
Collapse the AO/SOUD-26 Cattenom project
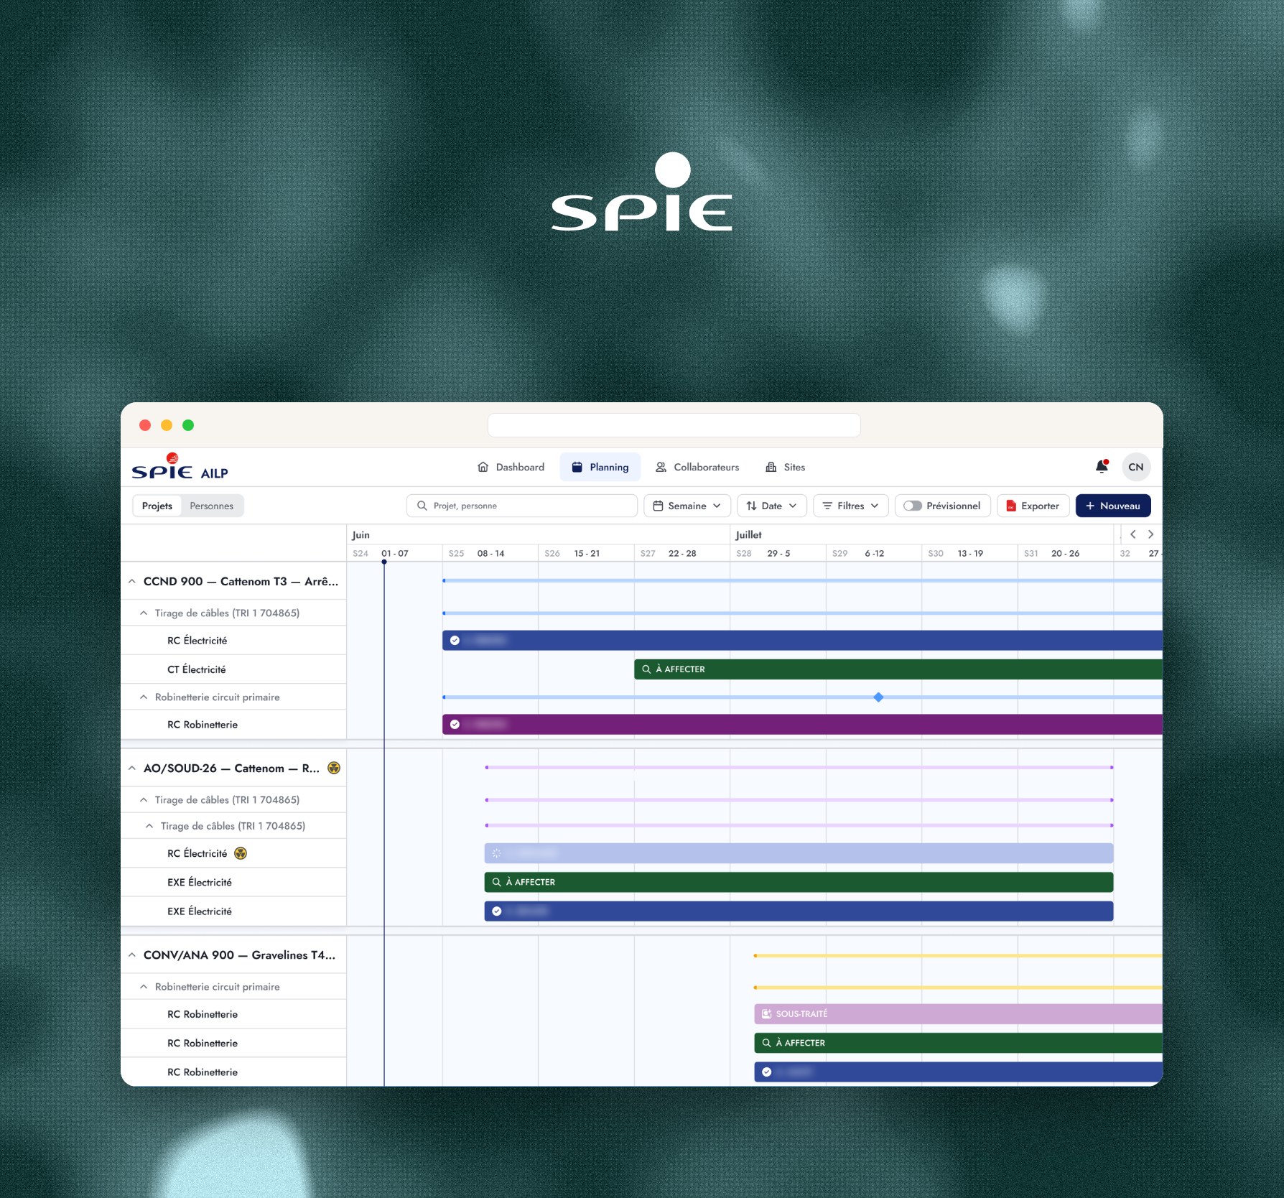pyautogui.click(x=132, y=769)
